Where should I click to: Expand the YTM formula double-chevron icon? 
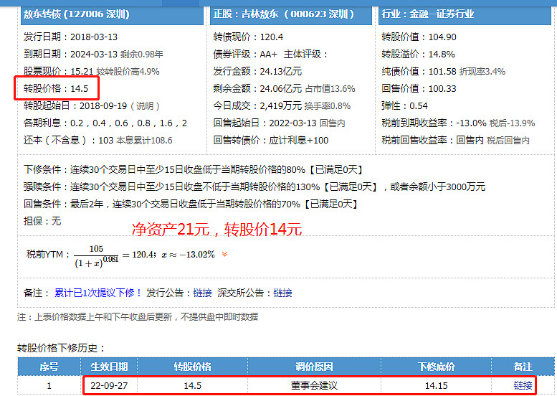[224, 254]
